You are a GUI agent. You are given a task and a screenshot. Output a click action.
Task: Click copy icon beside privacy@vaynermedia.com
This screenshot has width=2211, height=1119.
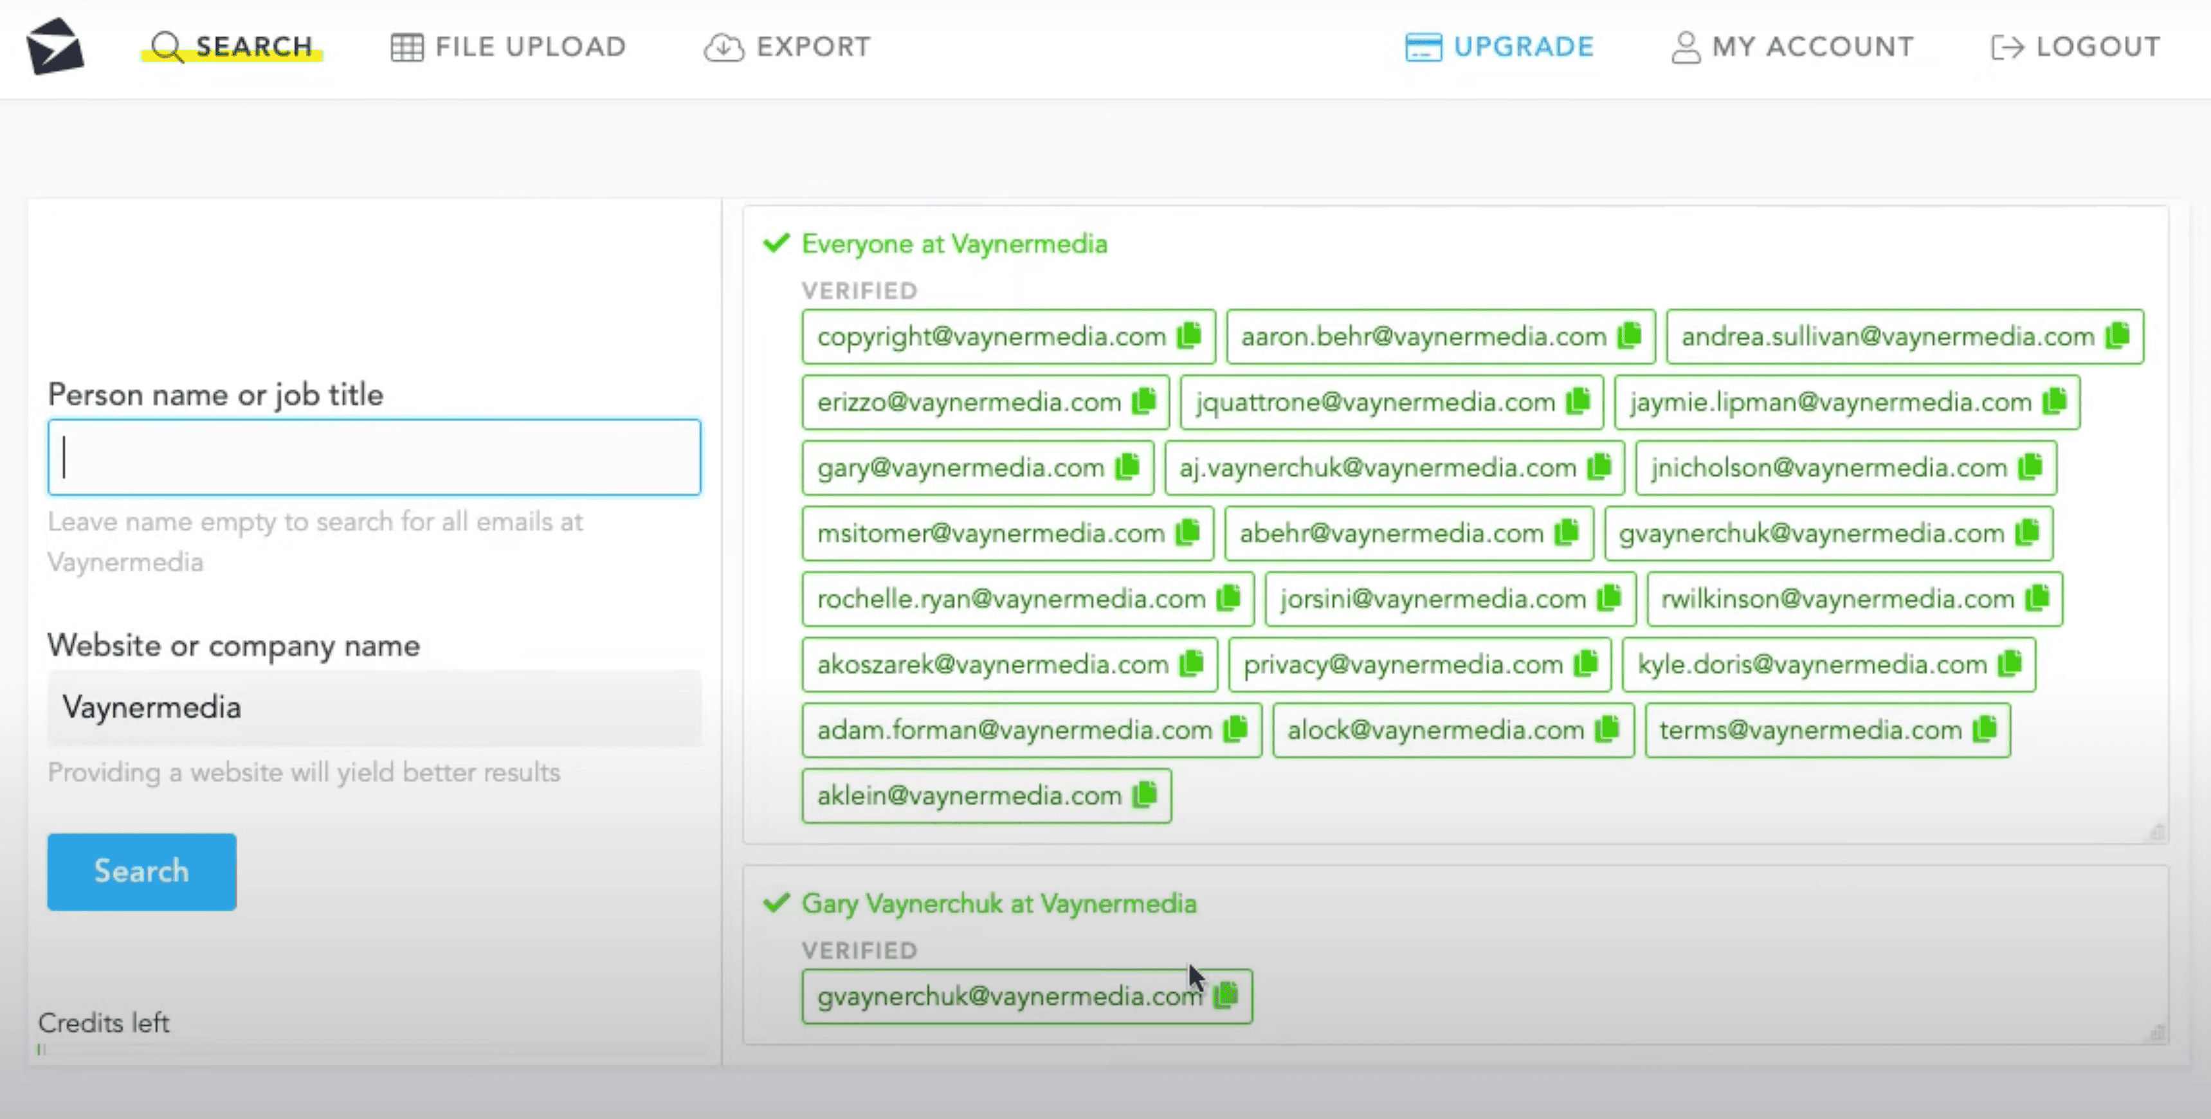[x=1585, y=663]
